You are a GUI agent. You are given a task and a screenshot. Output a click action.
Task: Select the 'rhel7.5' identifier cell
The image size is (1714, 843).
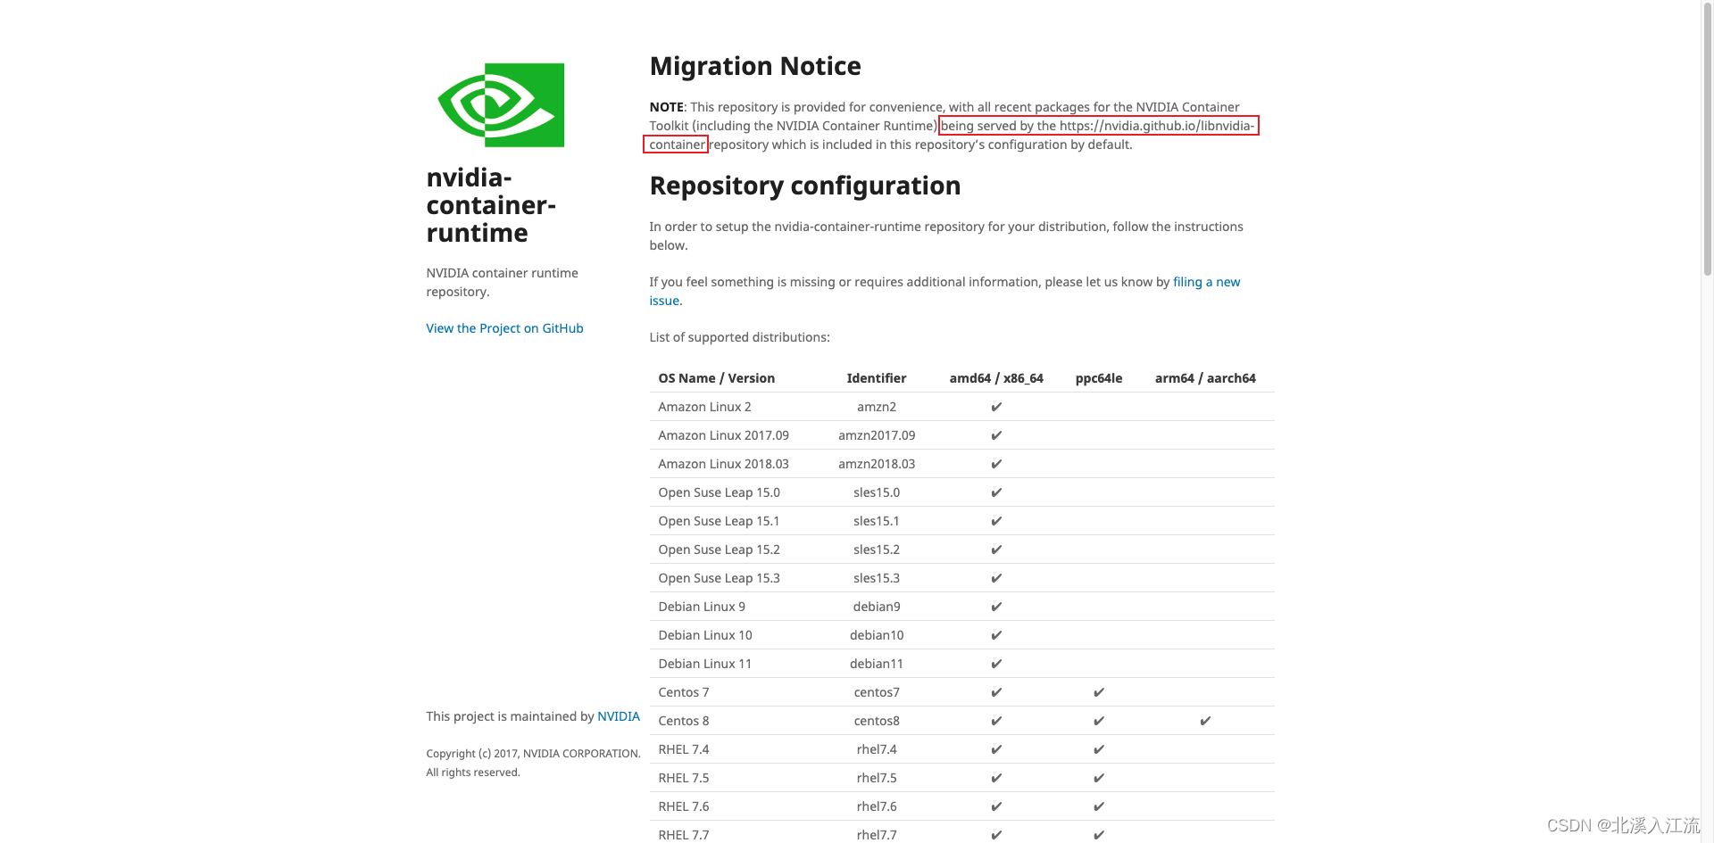[877, 778]
